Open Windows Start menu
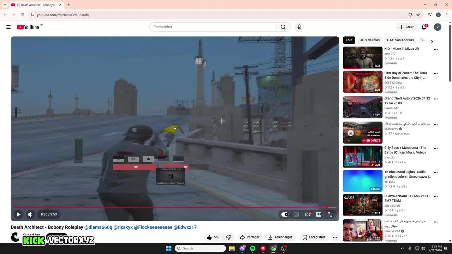Screen dimensions: 452x254 tap(168, 248)
